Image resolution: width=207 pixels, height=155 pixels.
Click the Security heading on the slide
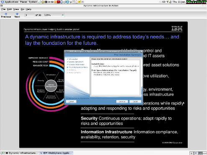coord(89,118)
